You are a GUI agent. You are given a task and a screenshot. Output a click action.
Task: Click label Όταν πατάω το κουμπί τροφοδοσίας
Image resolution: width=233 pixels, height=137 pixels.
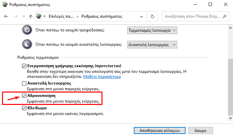click(x=70, y=30)
